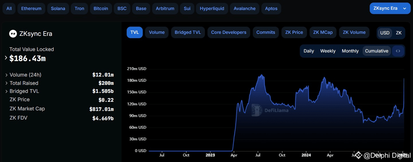413x162 pixels.
Task: Expand the Volume (24h) row
Action: [7, 75]
